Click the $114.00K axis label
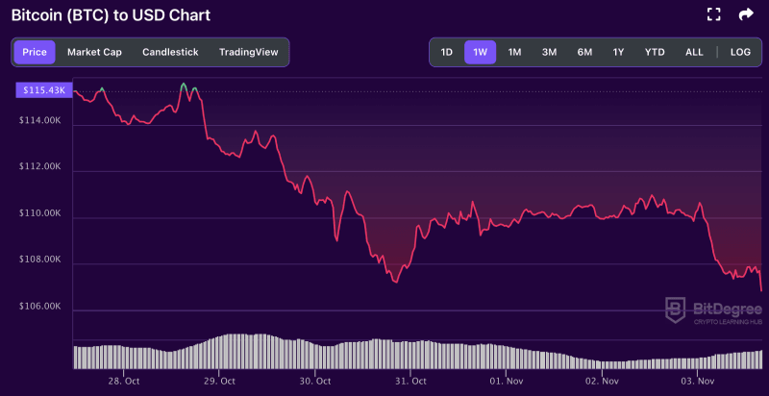The height and width of the screenshot is (396, 769). (39, 120)
